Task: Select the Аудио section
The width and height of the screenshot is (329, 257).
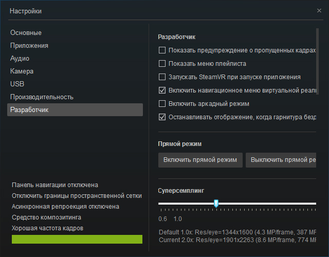Action: pos(20,58)
